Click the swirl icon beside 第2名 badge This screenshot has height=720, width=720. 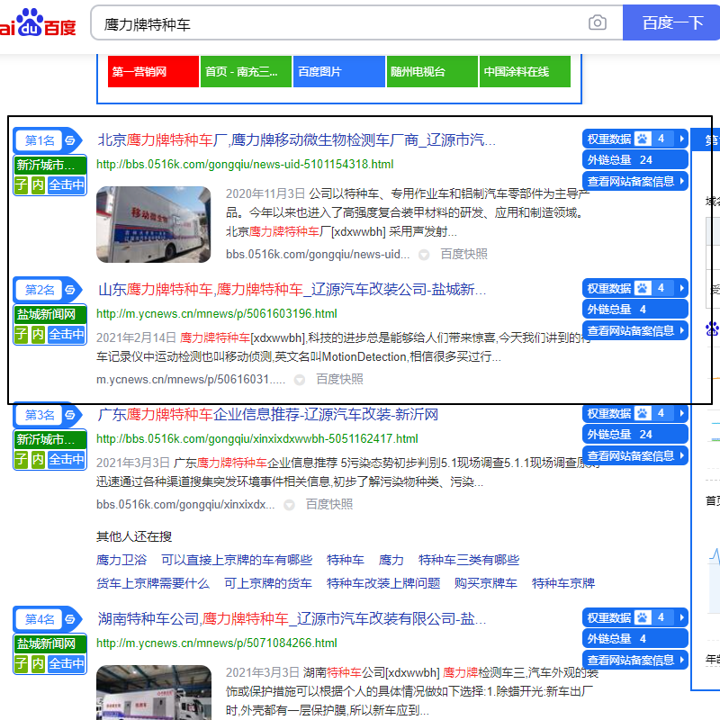click(70, 290)
